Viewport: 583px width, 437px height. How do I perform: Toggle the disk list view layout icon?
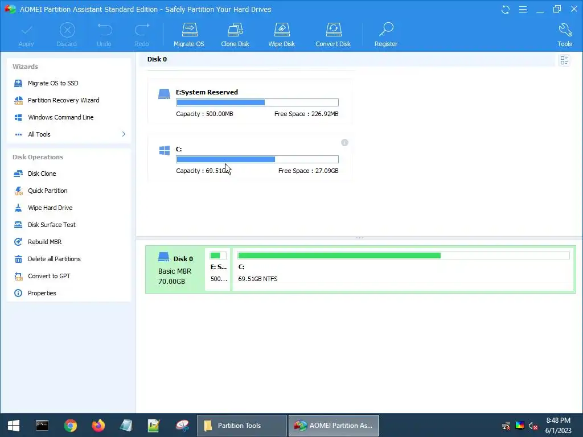pos(564,60)
